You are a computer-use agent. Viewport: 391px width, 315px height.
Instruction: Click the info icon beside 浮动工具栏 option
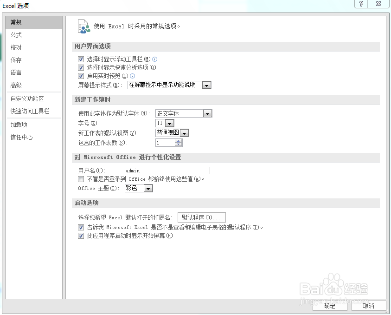point(154,59)
